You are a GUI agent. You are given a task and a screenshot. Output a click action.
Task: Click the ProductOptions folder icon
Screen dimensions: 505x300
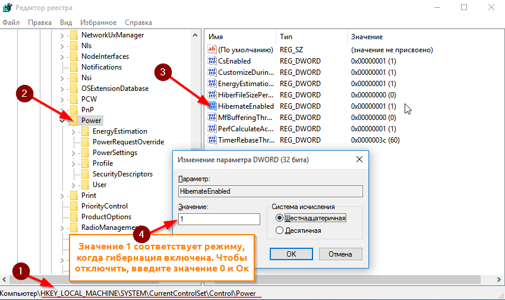74,216
